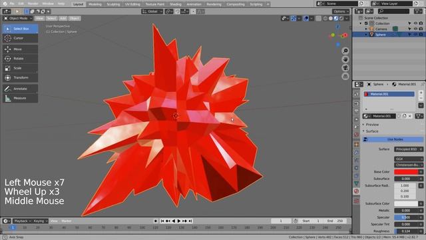Select the Sphere row in outliner
Screen dimensions: 426x240
coord(389,35)
